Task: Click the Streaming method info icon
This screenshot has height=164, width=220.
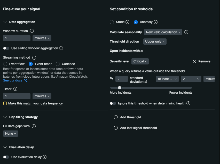Action: click(34, 58)
